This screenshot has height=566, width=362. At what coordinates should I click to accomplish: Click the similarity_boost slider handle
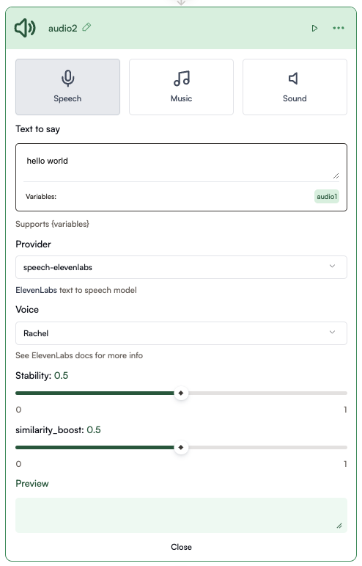click(x=181, y=447)
